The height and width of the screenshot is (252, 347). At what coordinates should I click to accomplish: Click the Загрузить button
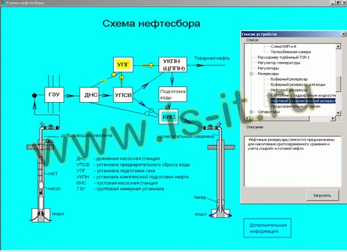323,195
